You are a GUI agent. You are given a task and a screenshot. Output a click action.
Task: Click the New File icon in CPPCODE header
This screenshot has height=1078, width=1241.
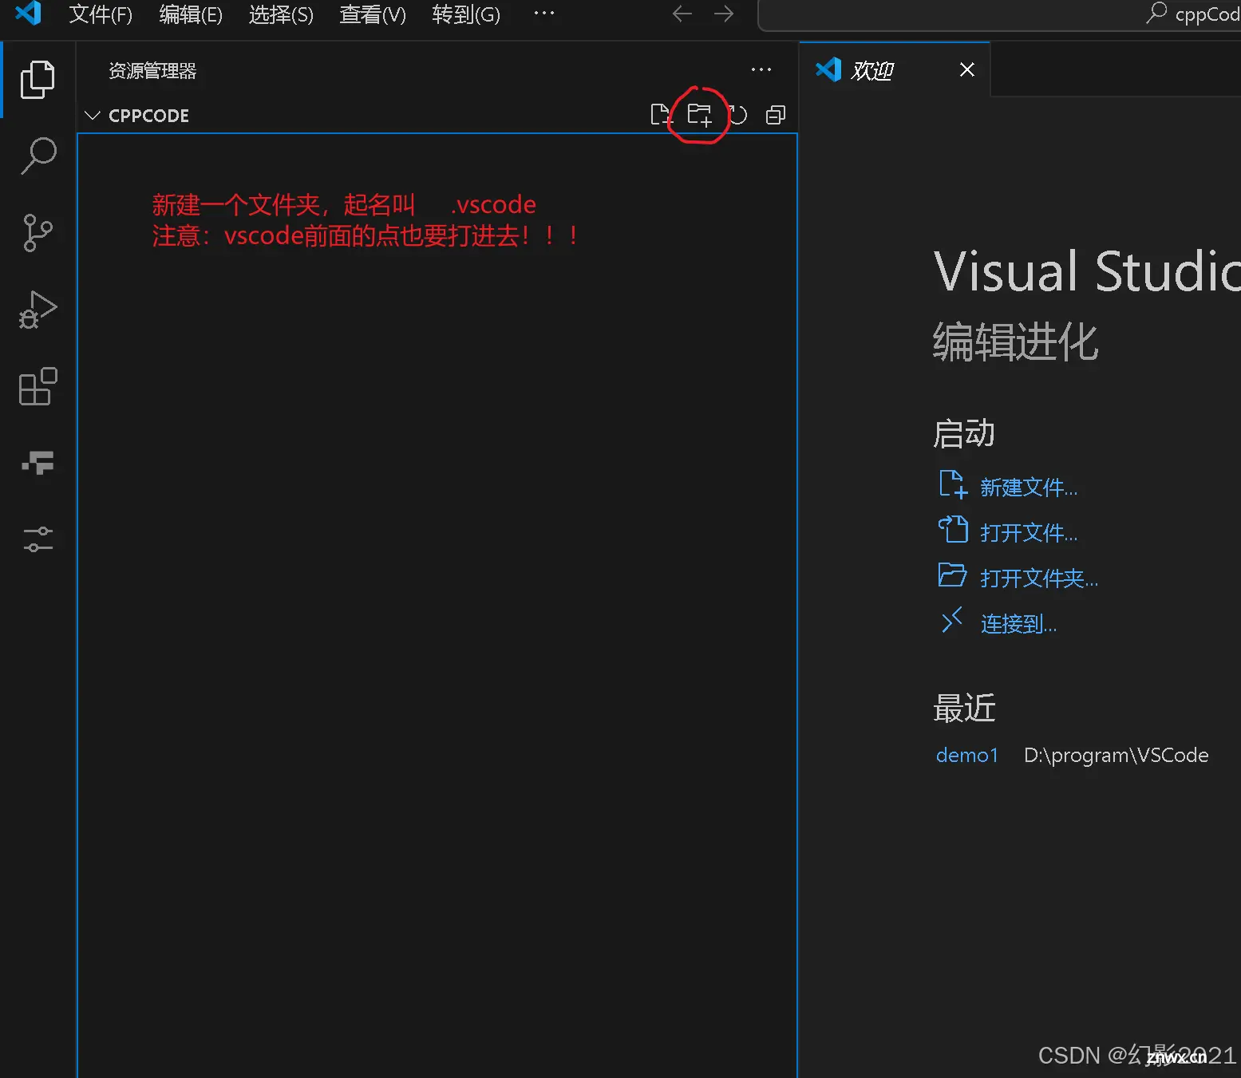[x=661, y=115]
